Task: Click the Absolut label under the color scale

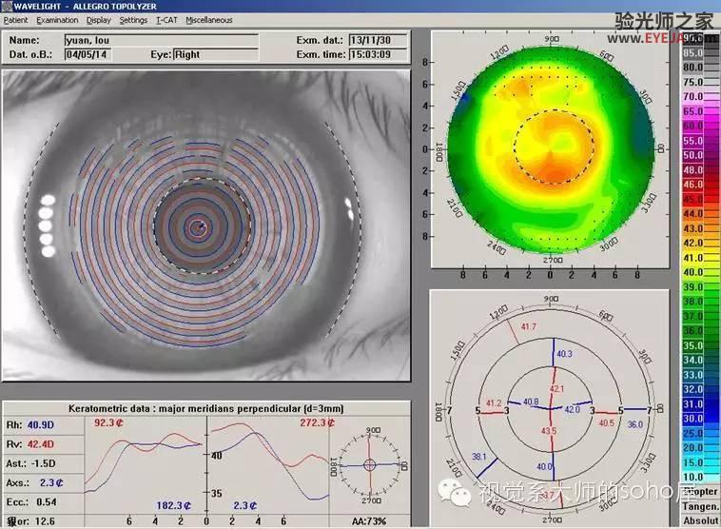Action: click(x=700, y=520)
